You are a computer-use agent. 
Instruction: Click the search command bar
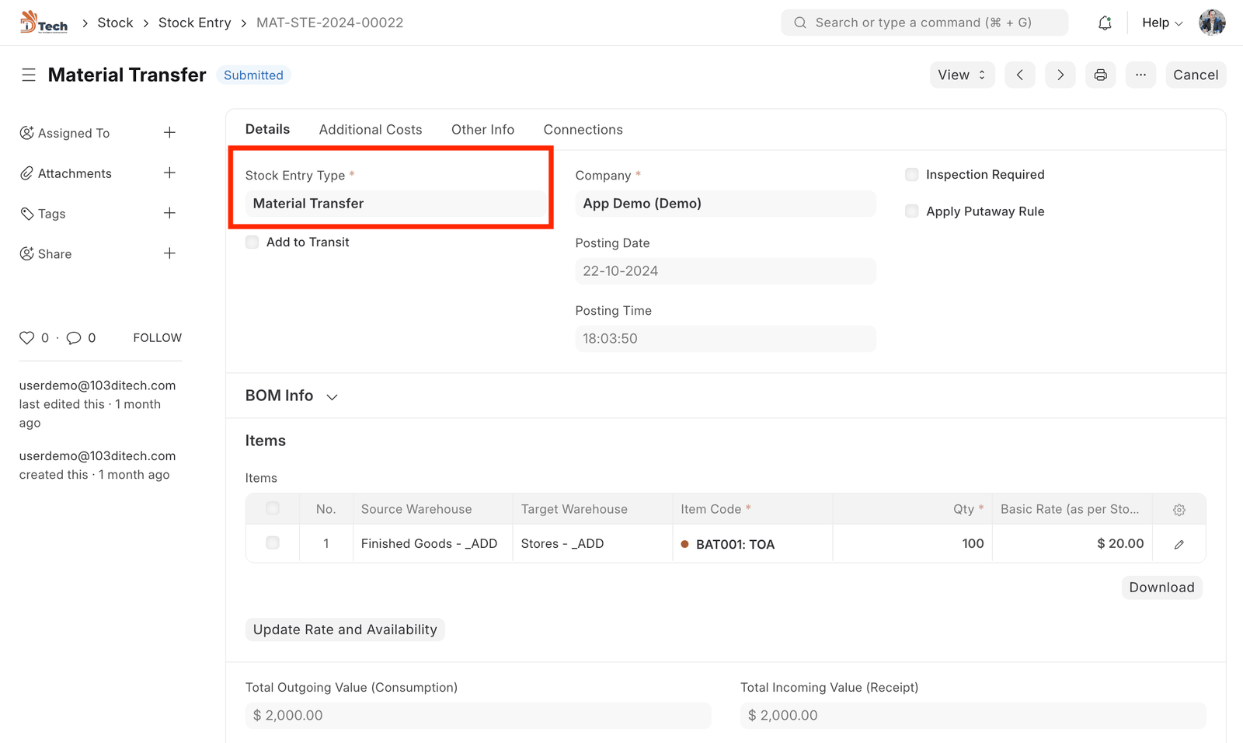(924, 23)
